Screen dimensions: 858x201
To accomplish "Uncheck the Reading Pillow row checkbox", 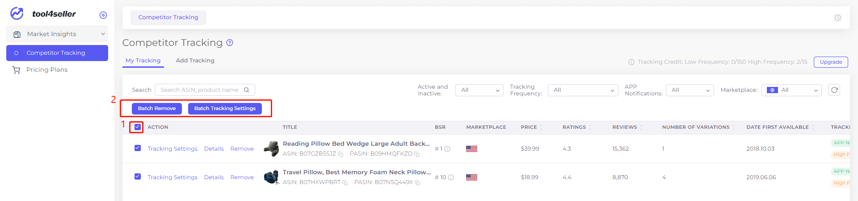I will pyautogui.click(x=138, y=148).
